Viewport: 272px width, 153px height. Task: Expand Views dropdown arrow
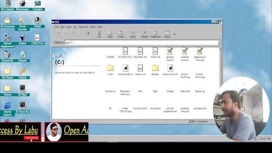click(x=174, y=34)
